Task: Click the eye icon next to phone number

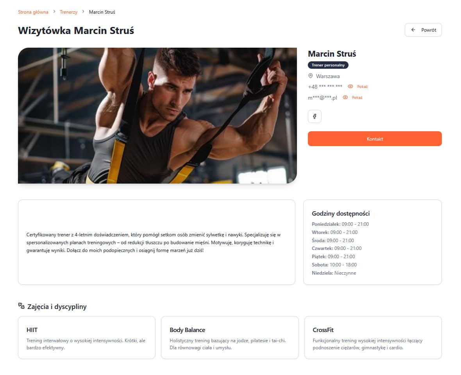Action: (350, 86)
